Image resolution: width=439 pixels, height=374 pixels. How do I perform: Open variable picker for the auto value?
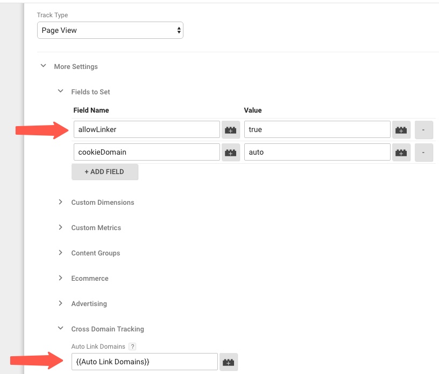(x=401, y=152)
